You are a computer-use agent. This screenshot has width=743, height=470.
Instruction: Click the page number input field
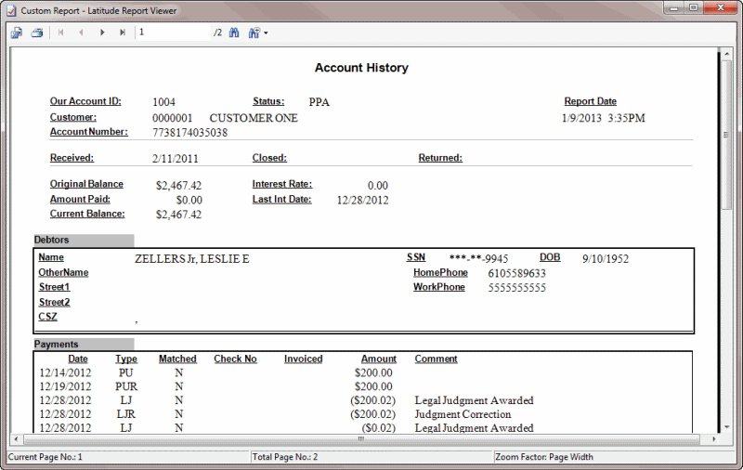pyautogui.click(x=174, y=33)
